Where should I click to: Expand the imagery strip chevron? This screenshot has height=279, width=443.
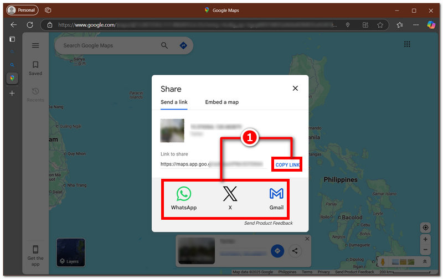tap(425, 262)
